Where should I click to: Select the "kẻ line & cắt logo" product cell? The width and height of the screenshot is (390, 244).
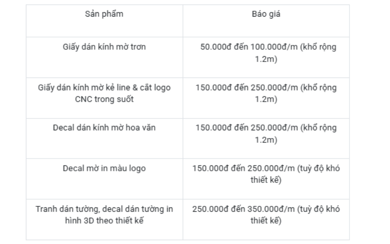pyautogui.click(x=104, y=94)
